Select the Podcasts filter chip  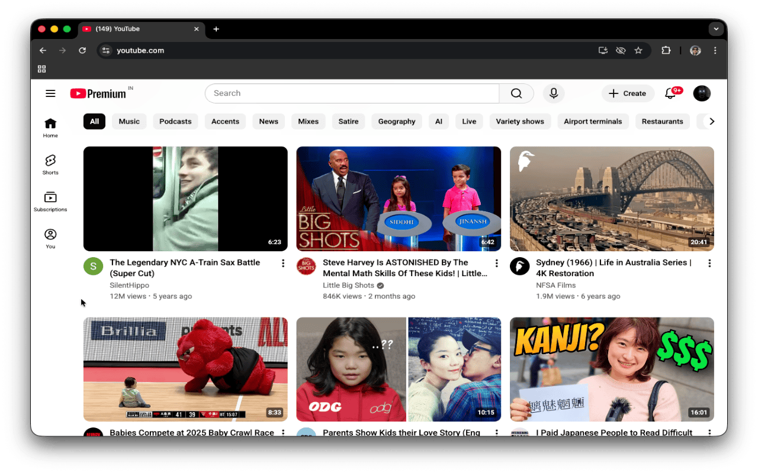[175, 122]
